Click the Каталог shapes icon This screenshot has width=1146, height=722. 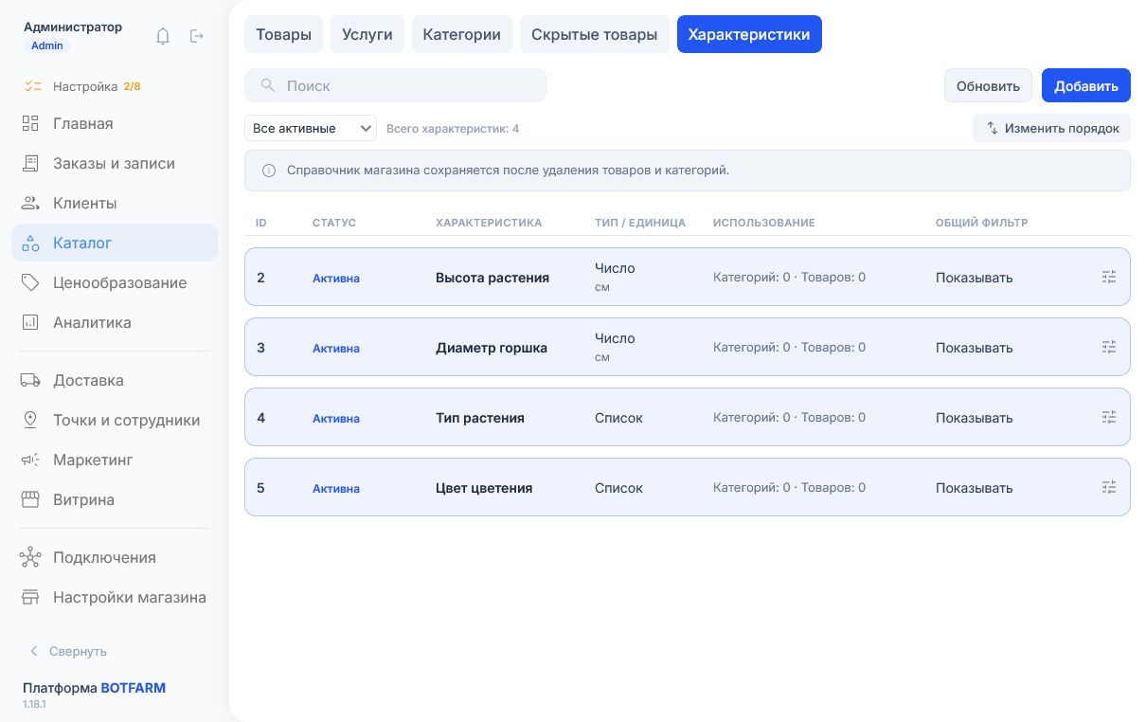click(30, 243)
